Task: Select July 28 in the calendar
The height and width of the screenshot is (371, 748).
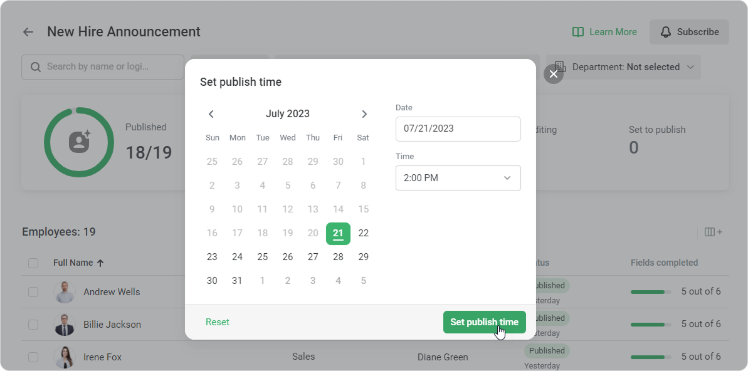Action: [338, 257]
